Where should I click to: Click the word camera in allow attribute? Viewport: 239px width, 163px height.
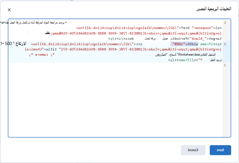click(x=42, y=55)
